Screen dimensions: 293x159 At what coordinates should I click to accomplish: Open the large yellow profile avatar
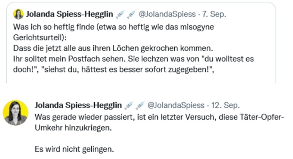[x=16, y=113]
